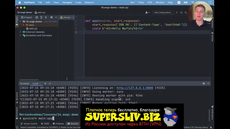This screenshot has height=129, width=230.
Task: Click 16.wsgi-demo in the breadcrumb
Action: pos(24,13)
